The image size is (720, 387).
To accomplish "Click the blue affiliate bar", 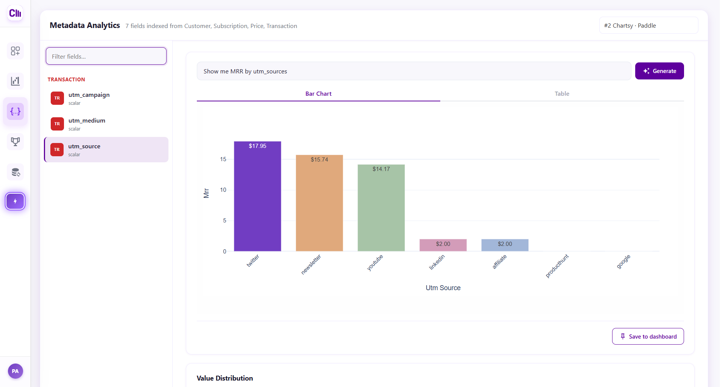I will pos(505,245).
